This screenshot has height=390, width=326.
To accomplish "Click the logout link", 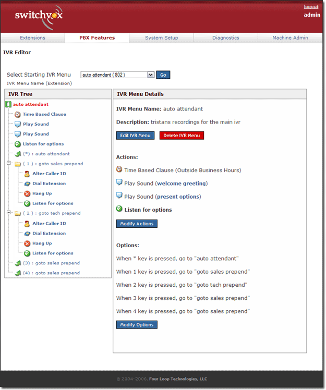I will [311, 7].
